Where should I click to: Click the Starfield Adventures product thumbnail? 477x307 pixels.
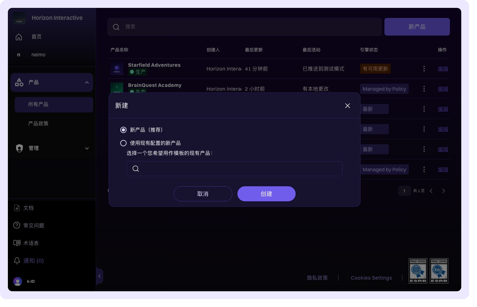coord(117,69)
